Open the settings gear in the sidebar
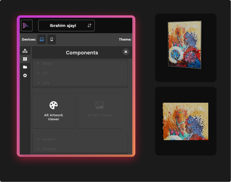The image size is (231, 182). 25,75
